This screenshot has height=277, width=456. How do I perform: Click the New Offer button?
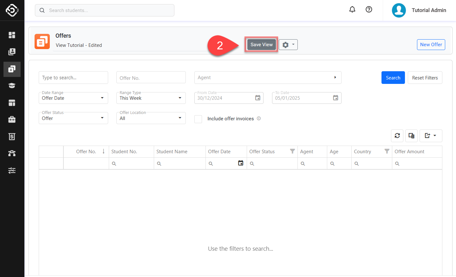coord(431,45)
